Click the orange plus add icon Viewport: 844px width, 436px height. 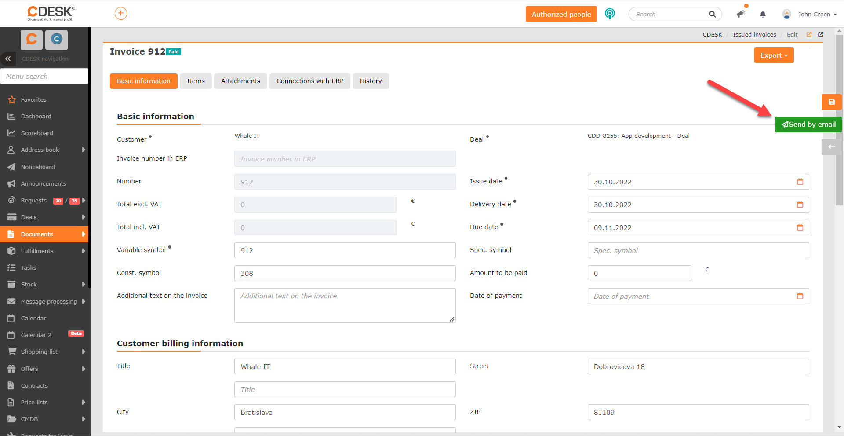(121, 14)
